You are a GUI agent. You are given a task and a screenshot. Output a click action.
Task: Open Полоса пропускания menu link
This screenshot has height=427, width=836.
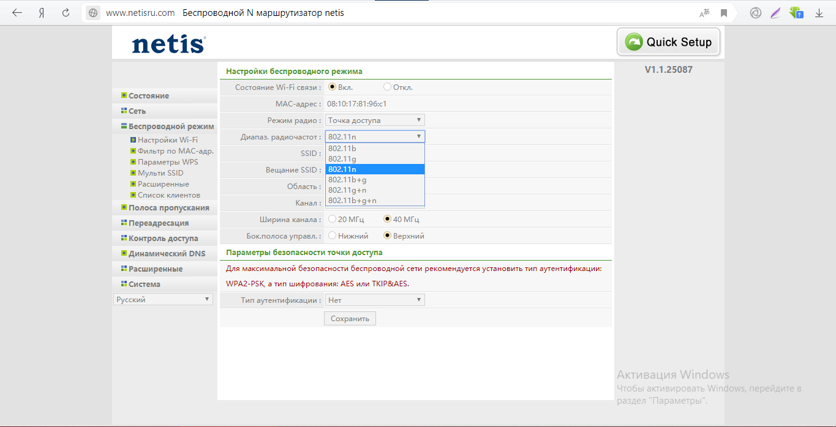169,208
